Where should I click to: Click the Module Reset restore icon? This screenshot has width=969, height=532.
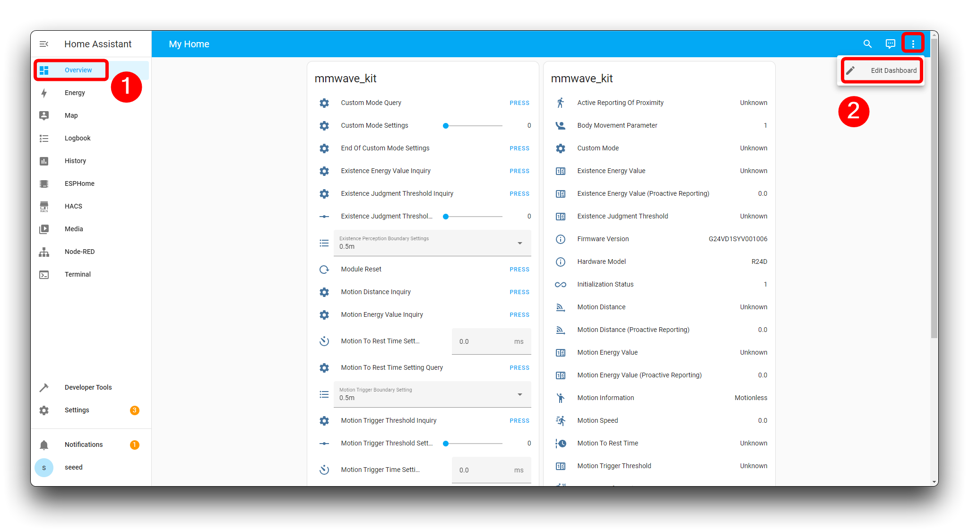324,269
